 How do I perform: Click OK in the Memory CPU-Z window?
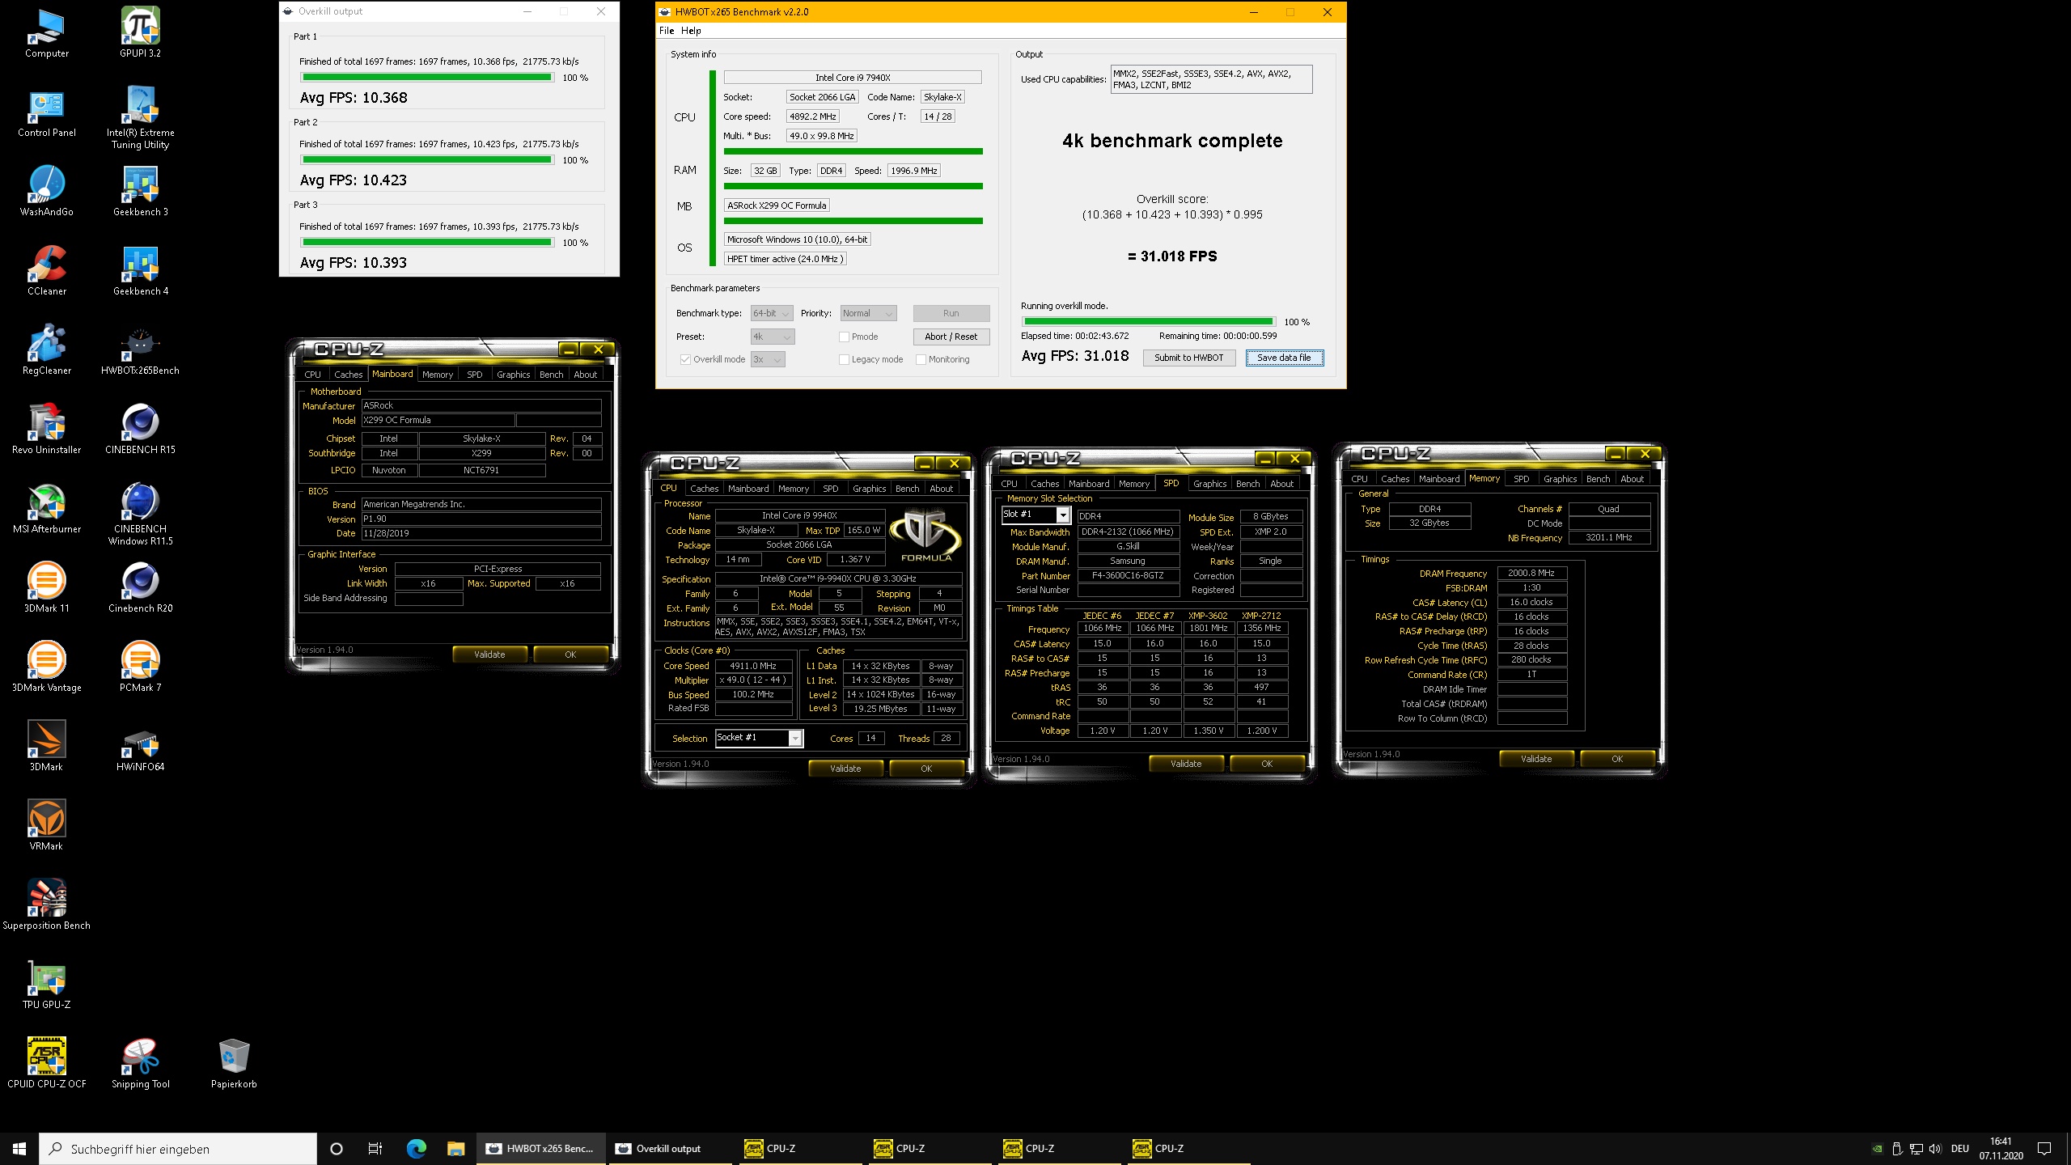[1616, 759]
